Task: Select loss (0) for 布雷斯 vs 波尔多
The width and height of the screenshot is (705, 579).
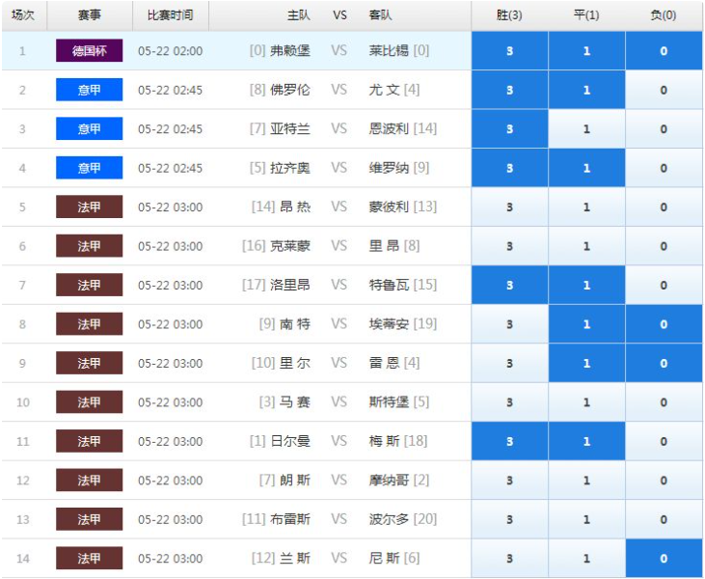Action: (x=664, y=519)
